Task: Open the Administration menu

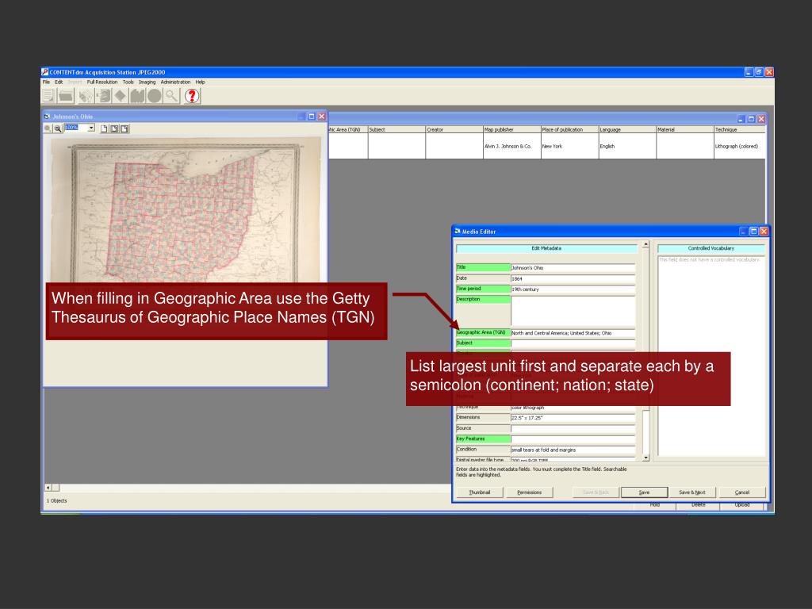Action: [175, 82]
